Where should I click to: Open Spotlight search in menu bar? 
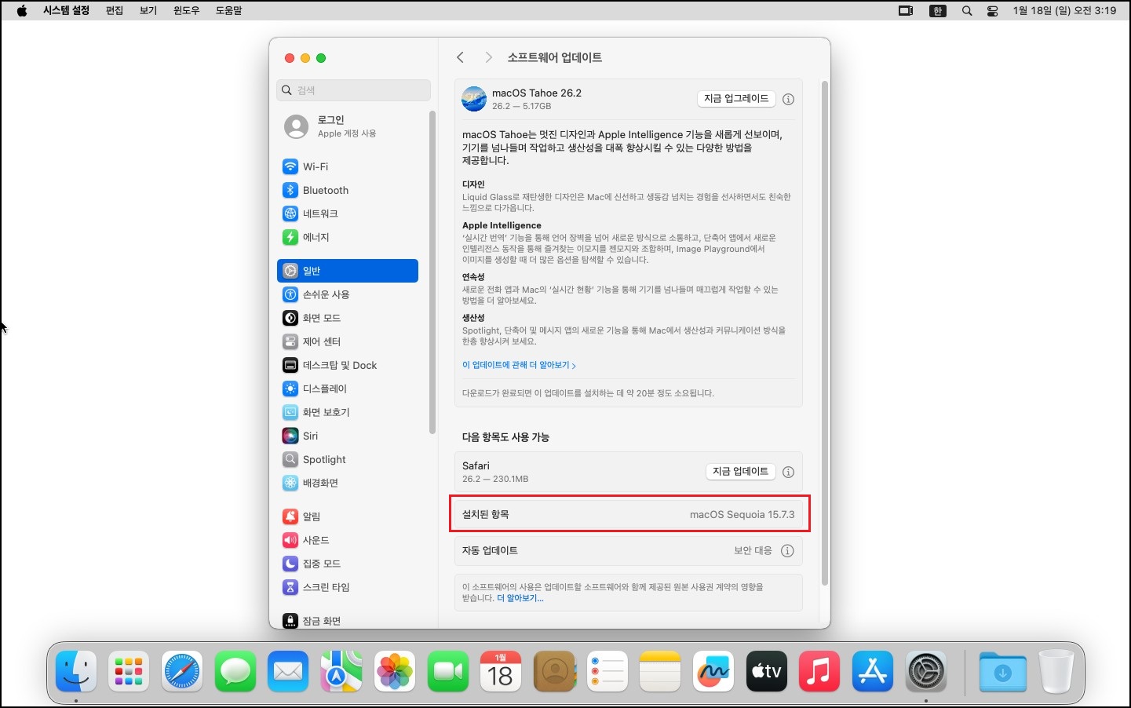pyautogui.click(x=967, y=11)
